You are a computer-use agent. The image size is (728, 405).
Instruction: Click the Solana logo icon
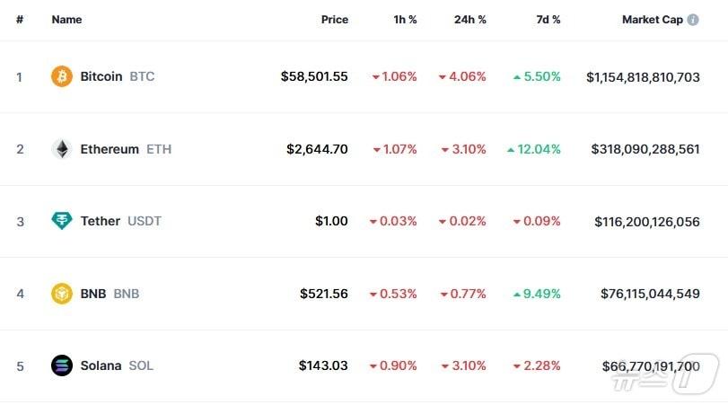pos(61,365)
